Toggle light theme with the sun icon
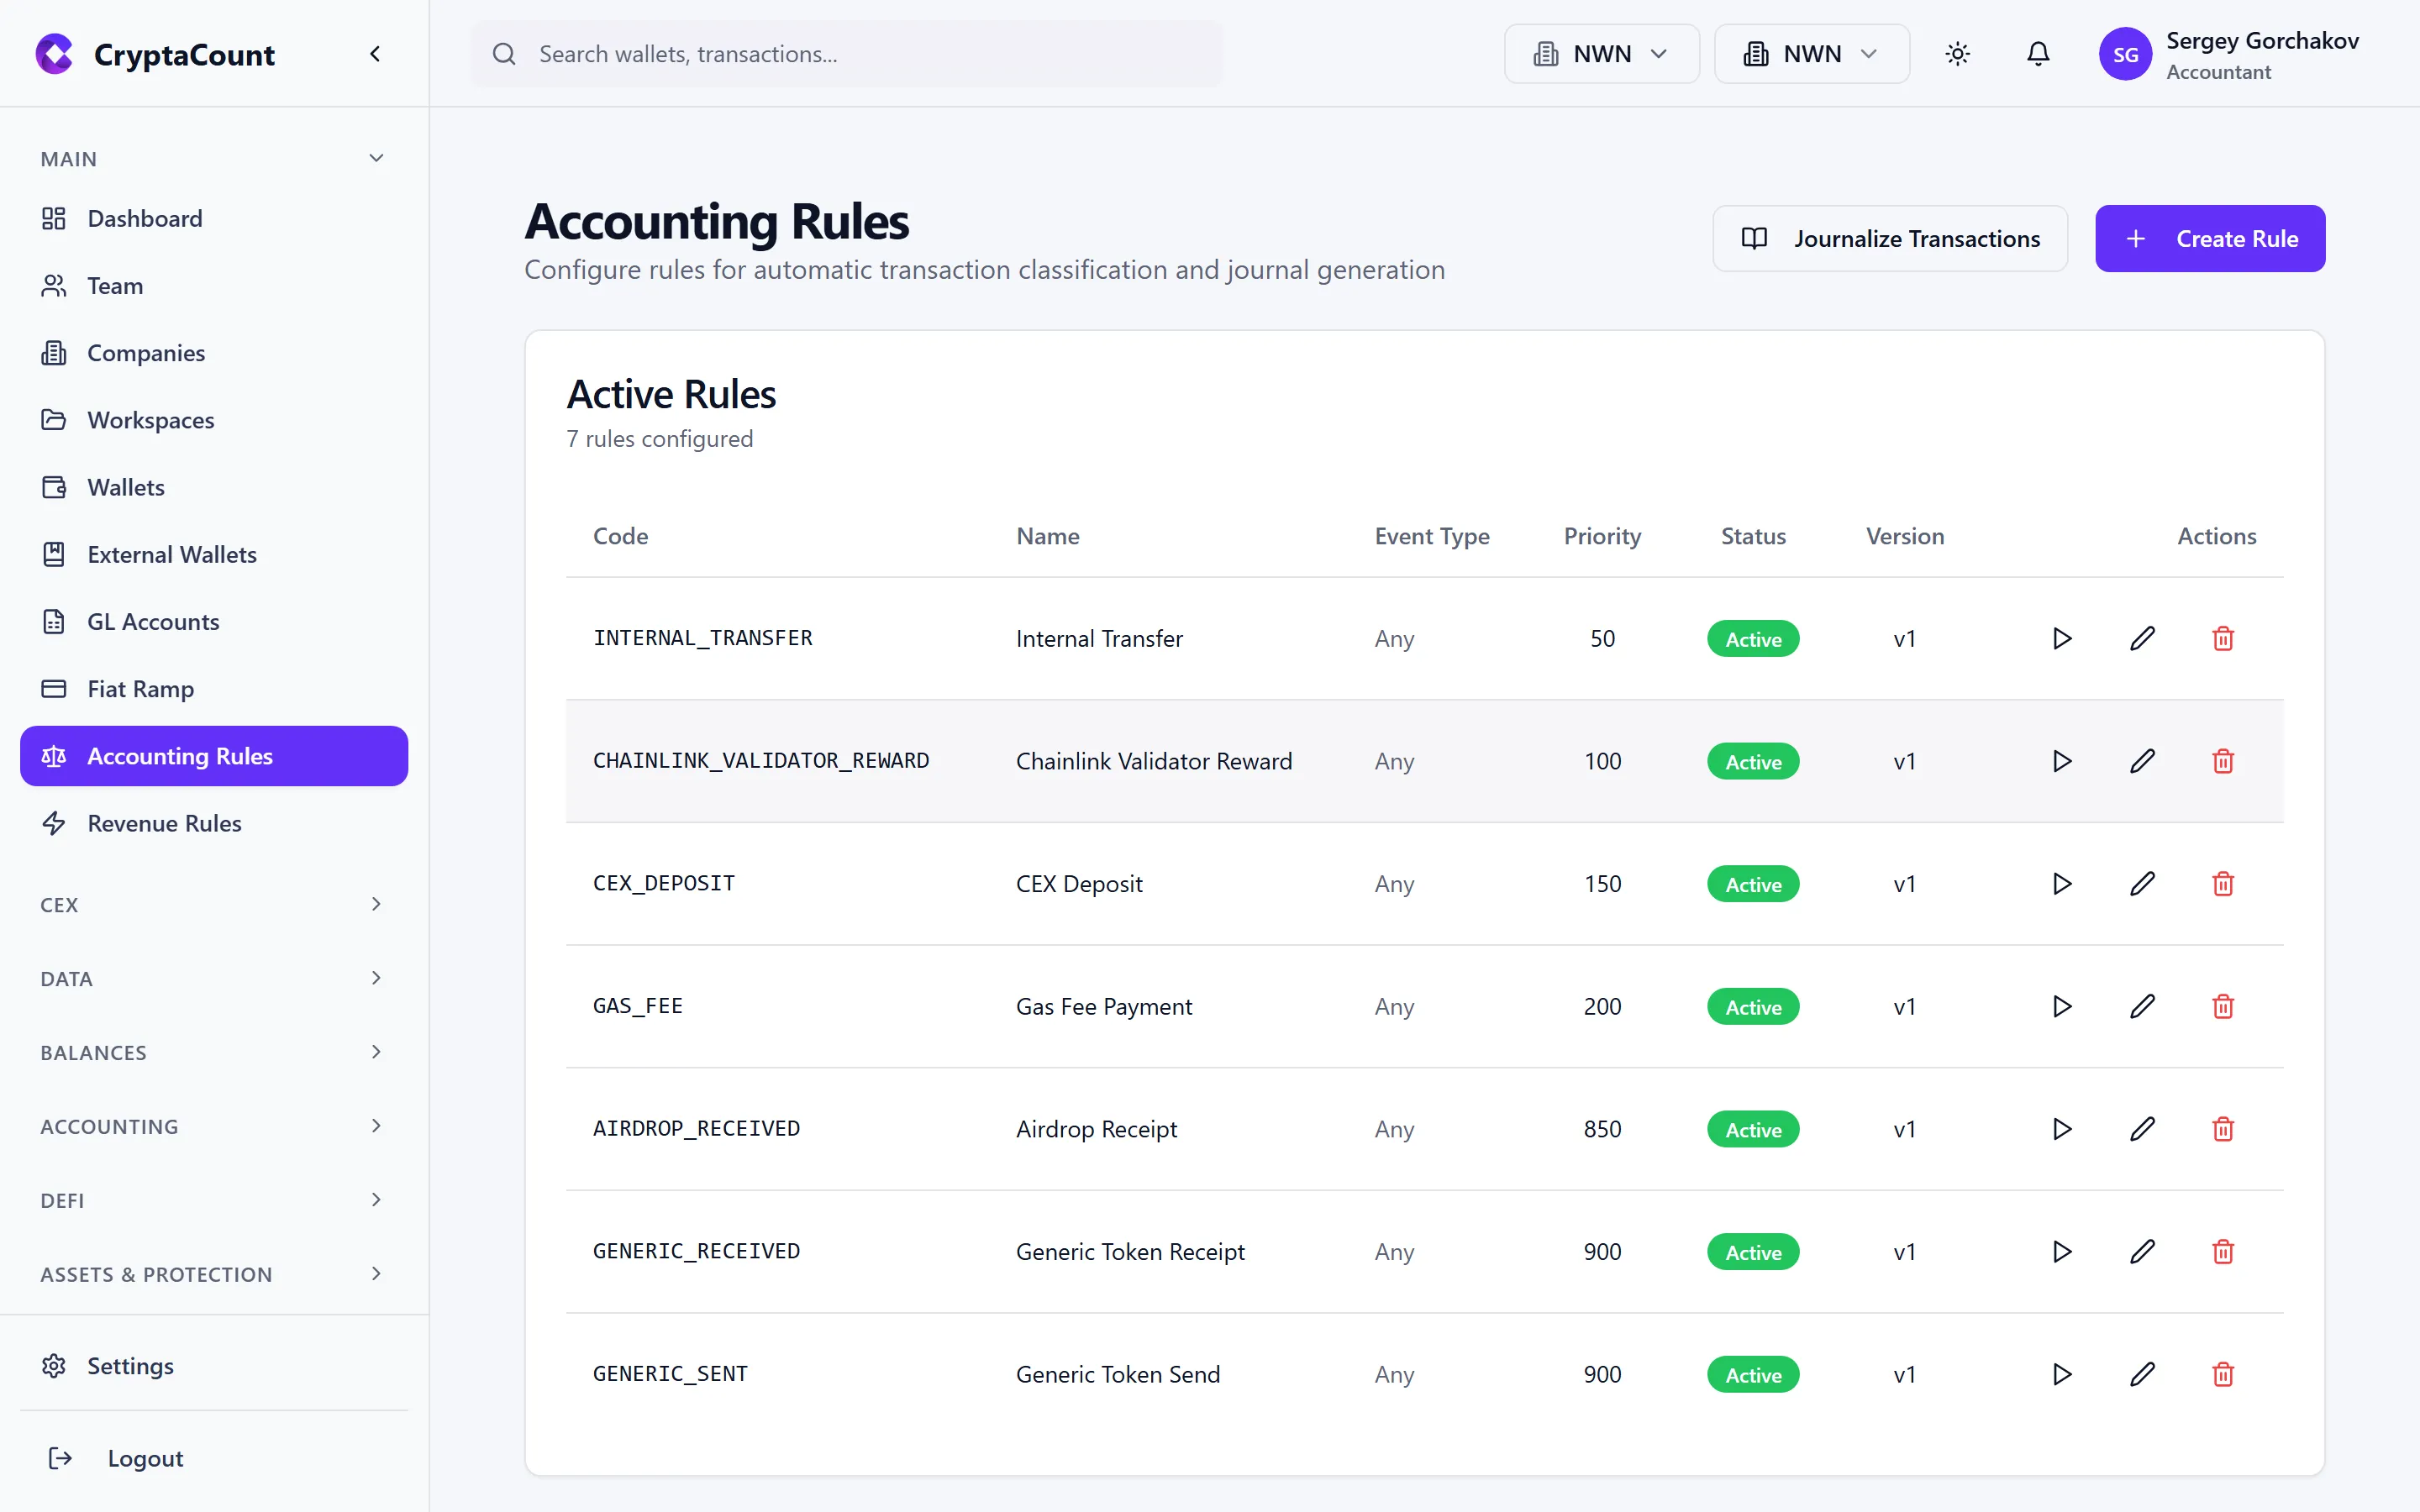Image resolution: width=2420 pixels, height=1512 pixels. pos(1958,54)
